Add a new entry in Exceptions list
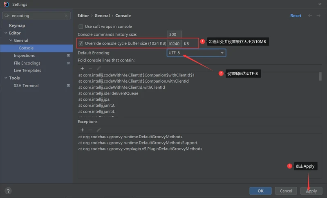Image resolution: width=327 pixels, height=198 pixels. (82, 130)
